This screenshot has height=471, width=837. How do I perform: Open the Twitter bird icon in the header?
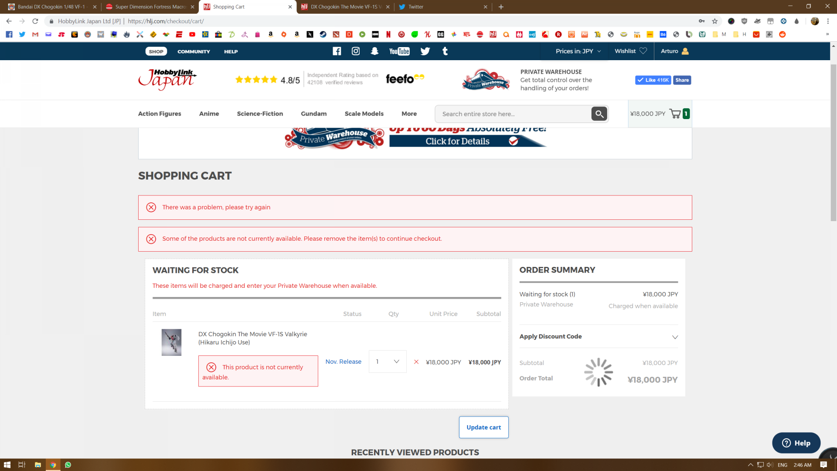(x=425, y=51)
